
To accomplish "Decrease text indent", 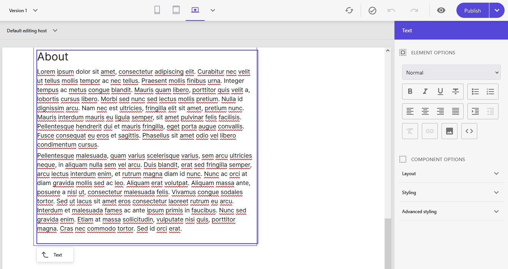I will coord(491,111).
